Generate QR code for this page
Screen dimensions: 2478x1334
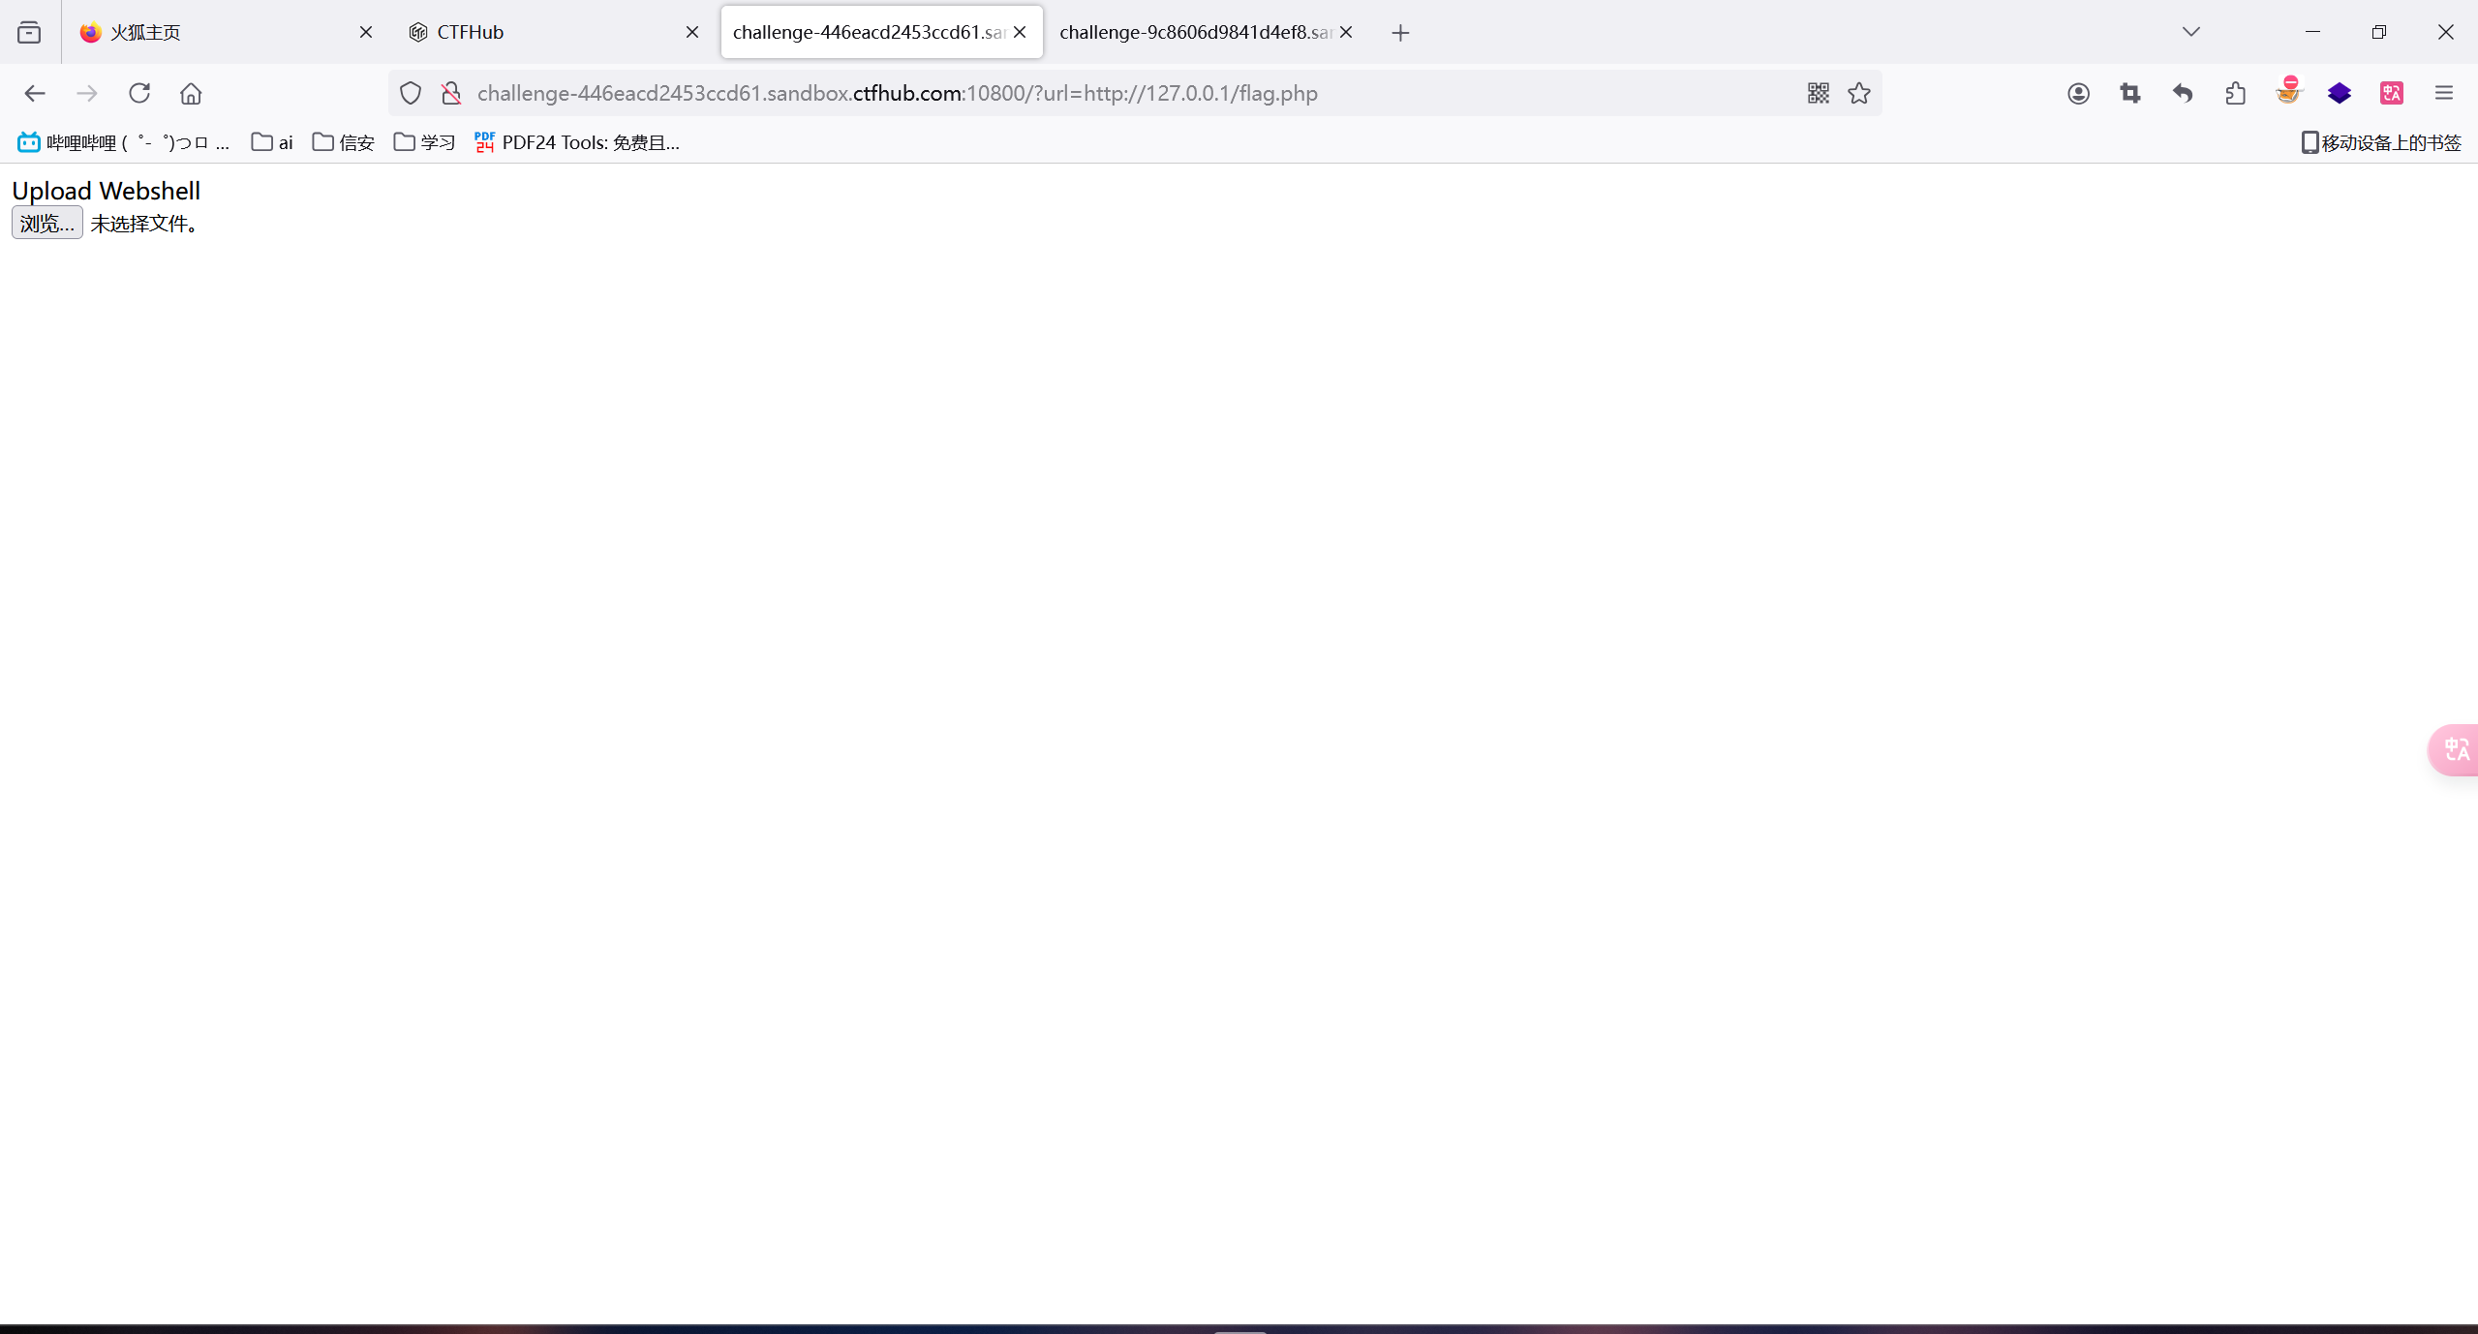click(x=1819, y=93)
